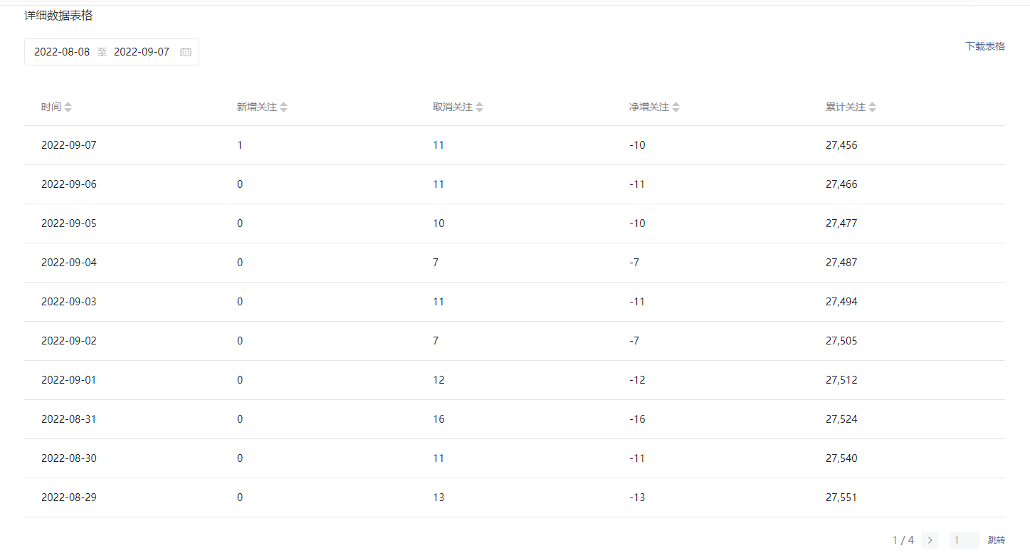The height and width of the screenshot is (558, 1030).
Task: Click net change -12 in 2022-09-01 row
Action: [637, 380]
